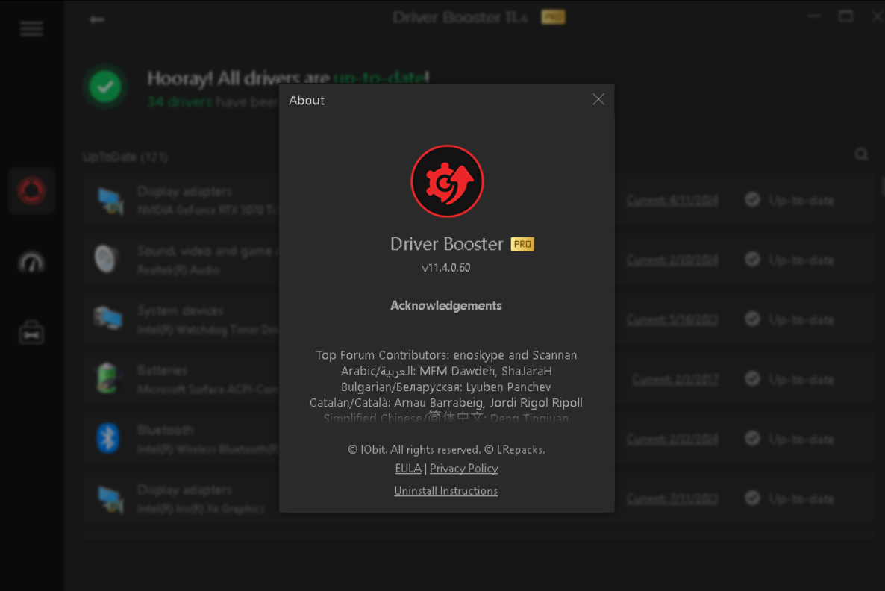This screenshot has height=591, width=885.
Task: Click the System devices row icon
Action: point(107,319)
